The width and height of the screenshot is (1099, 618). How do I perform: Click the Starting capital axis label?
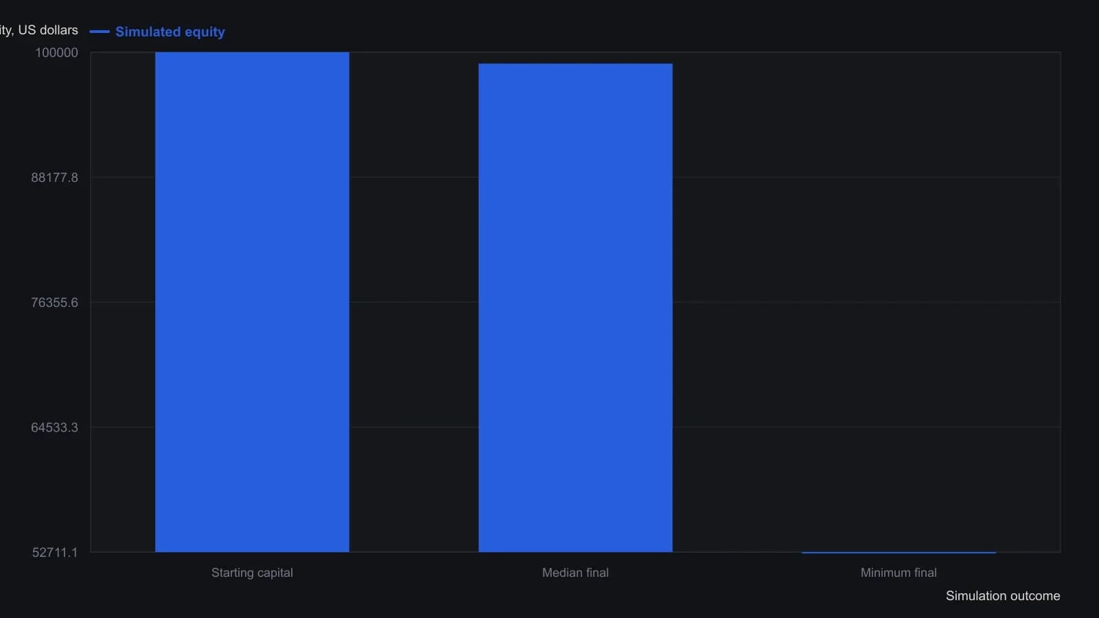coord(252,573)
